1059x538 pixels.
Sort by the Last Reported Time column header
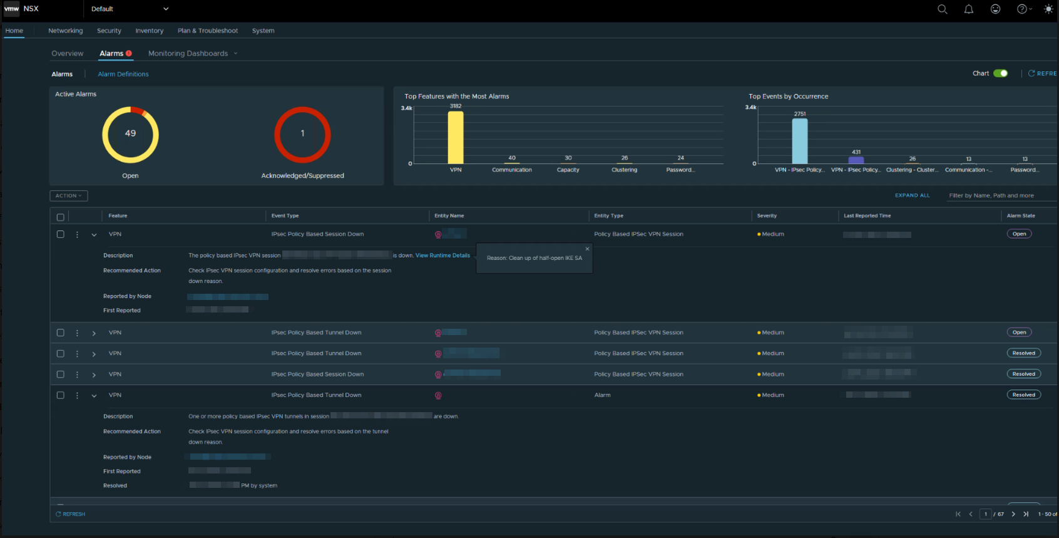[x=867, y=215]
